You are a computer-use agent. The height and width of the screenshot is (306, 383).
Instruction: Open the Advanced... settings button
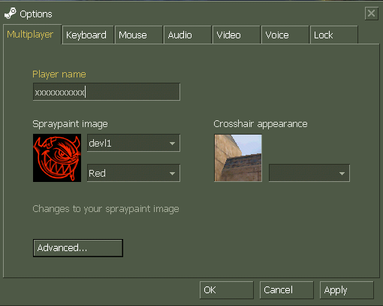coord(78,248)
